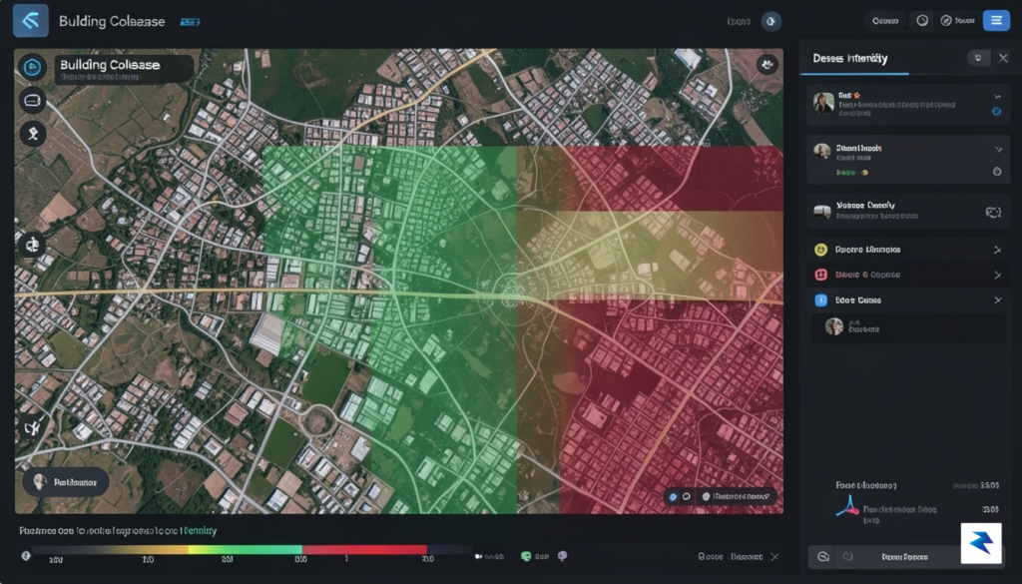Dismiss the yellow smiley list row

[997, 250]
